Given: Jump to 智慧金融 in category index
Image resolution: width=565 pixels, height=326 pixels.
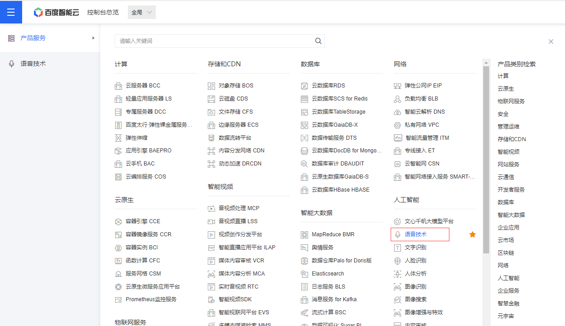Looking at the screenshot, I should click(509, 303).
